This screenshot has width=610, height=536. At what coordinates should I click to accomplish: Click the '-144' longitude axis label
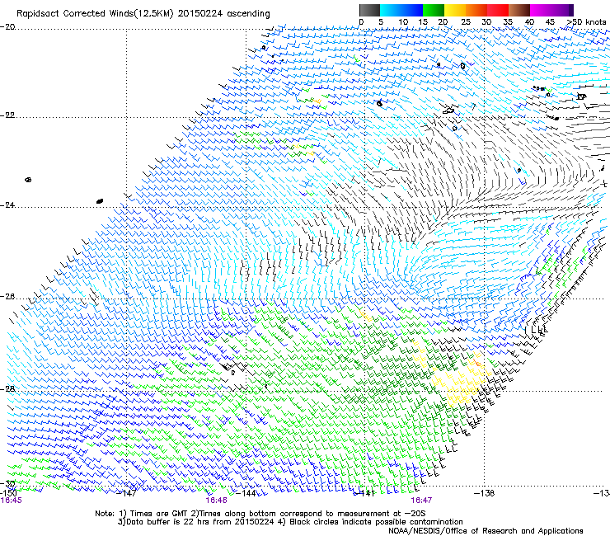246,493
